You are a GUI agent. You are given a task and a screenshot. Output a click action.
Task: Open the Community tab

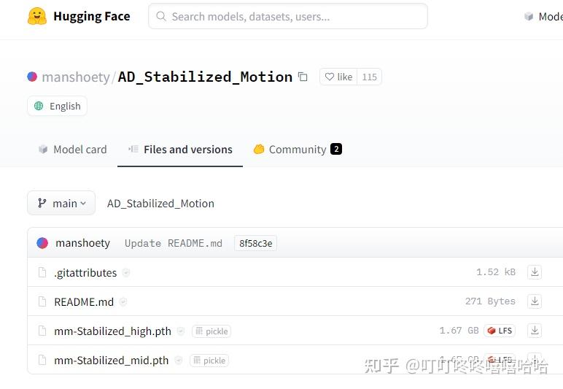[297, 149]
